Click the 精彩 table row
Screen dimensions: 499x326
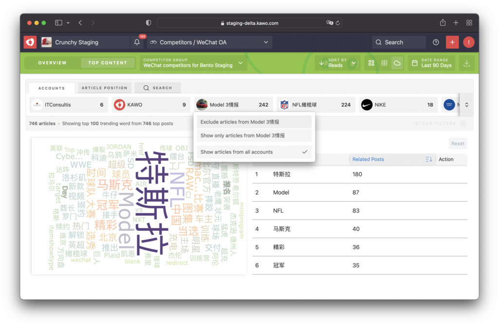point(360,247)
